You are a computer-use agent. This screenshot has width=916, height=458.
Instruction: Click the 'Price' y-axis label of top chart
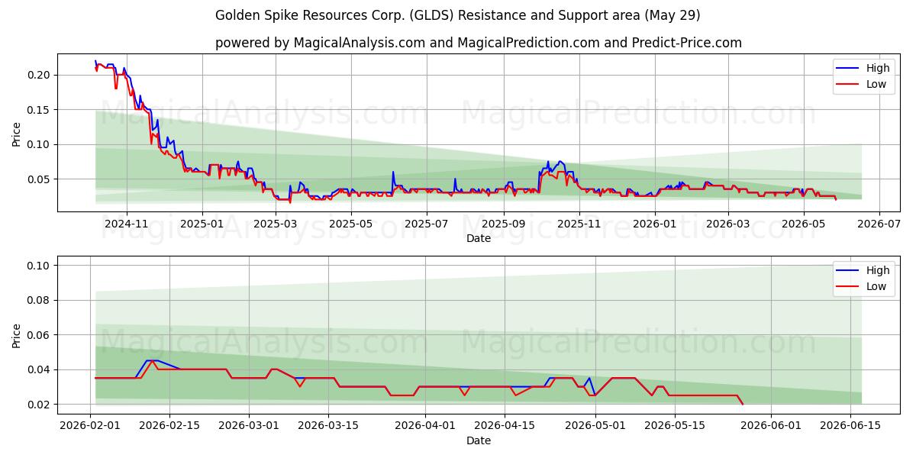(x=17, y=133)
